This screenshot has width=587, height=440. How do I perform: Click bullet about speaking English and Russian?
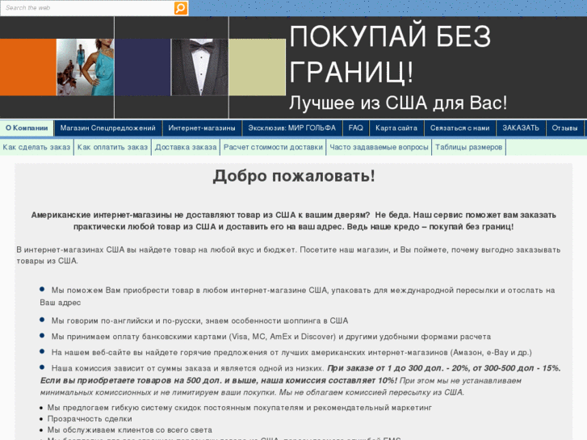pos(199,321)
